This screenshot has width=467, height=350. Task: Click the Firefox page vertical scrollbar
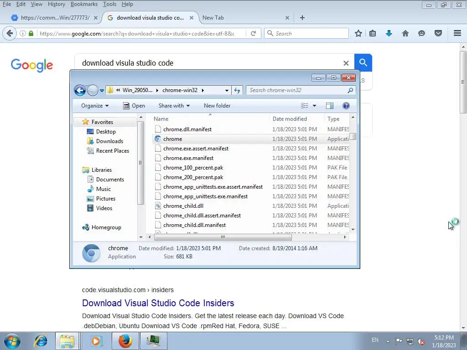click(463, 82)
